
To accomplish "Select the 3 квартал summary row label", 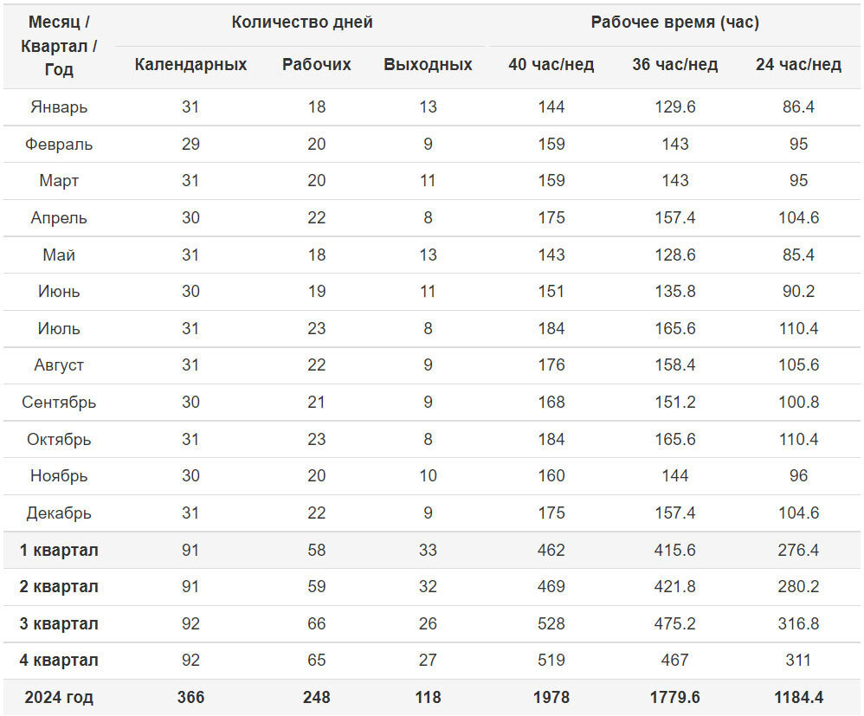I will pyautogui.click(x=59, y=624).
